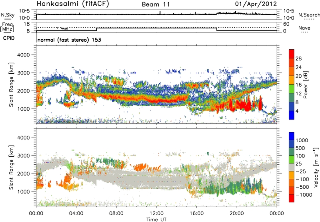Click the '3000' tick on the velocity panel
Image resolution: width=320 pixels, height=222 pixels.
pyautogui.click(x=23, y=155)
